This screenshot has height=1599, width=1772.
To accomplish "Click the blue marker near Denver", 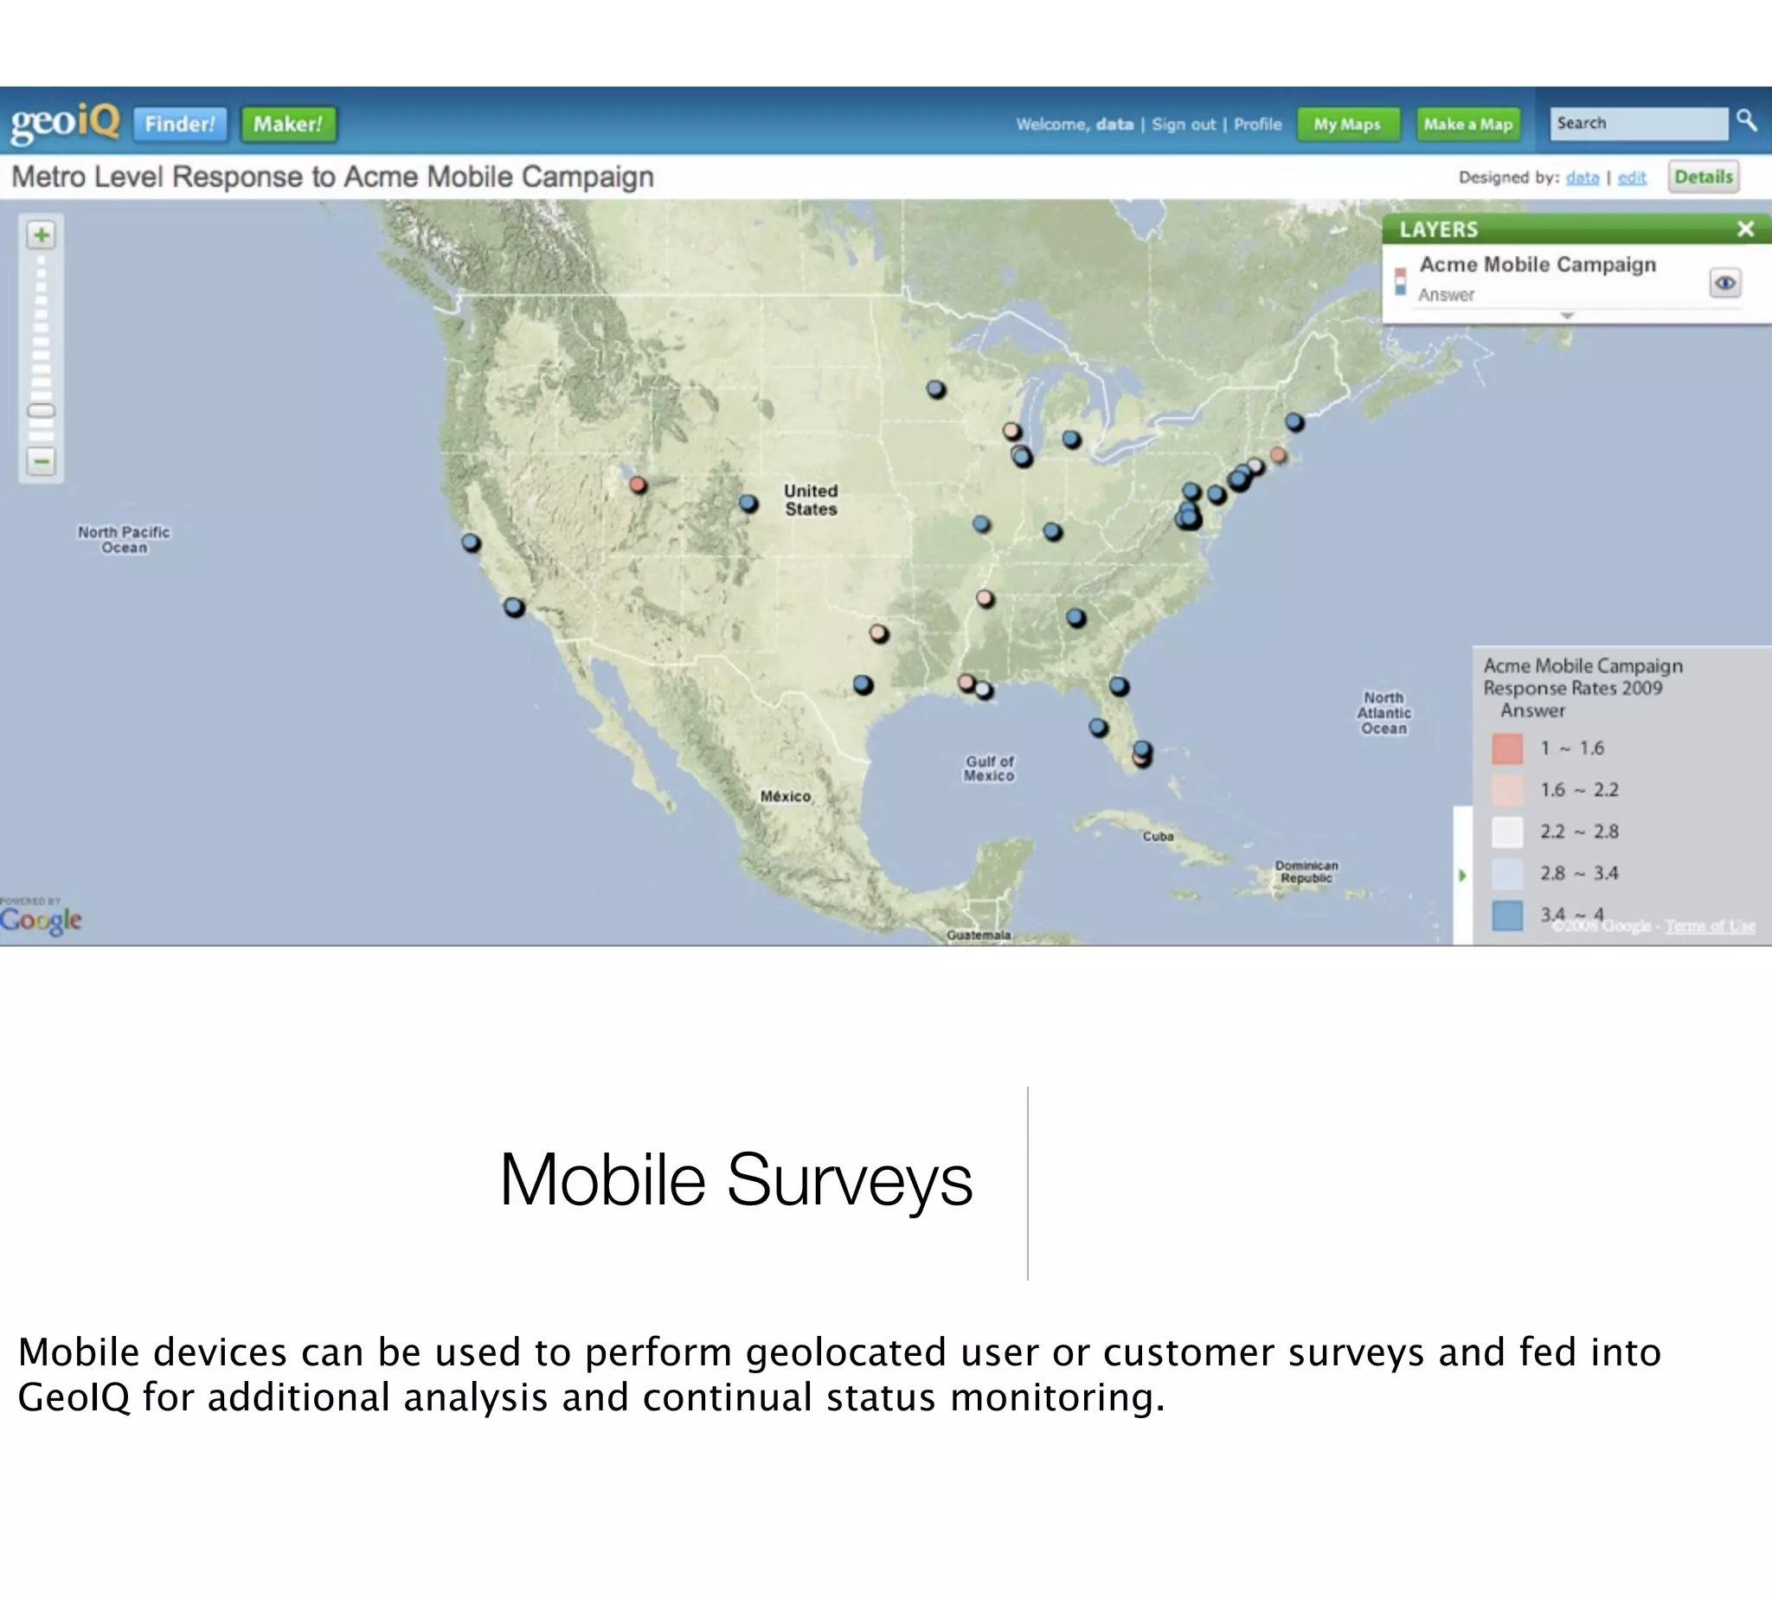I will [x=748, y=504].
